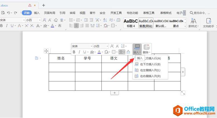Click the page margin document icon
The image size is (217, 118).
[x=37, y=58]
